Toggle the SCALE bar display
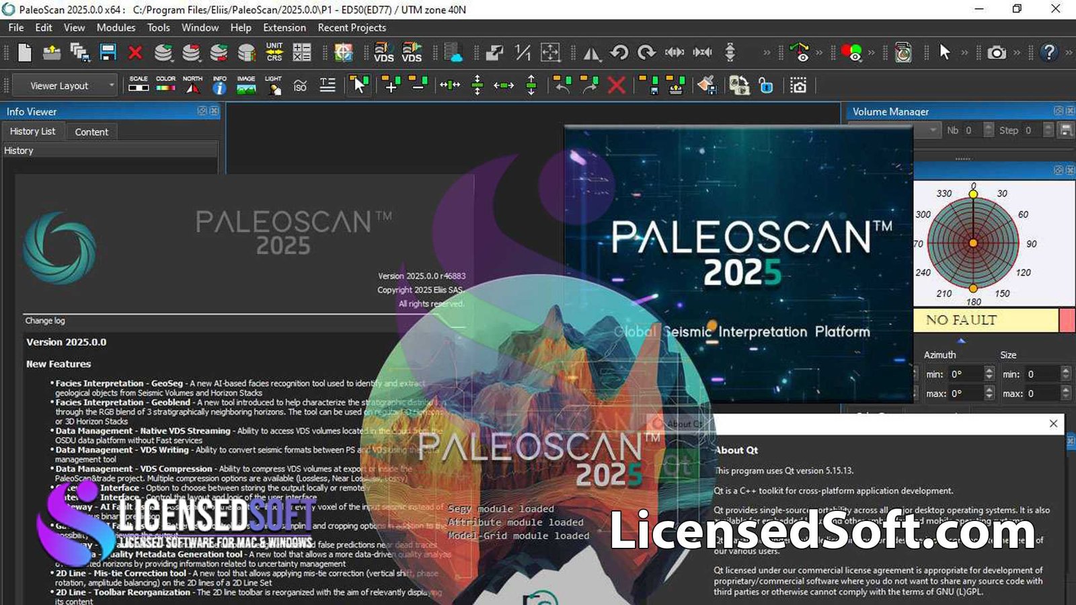The width and height of the screenshot is (1076, 605). coord(139,85)
